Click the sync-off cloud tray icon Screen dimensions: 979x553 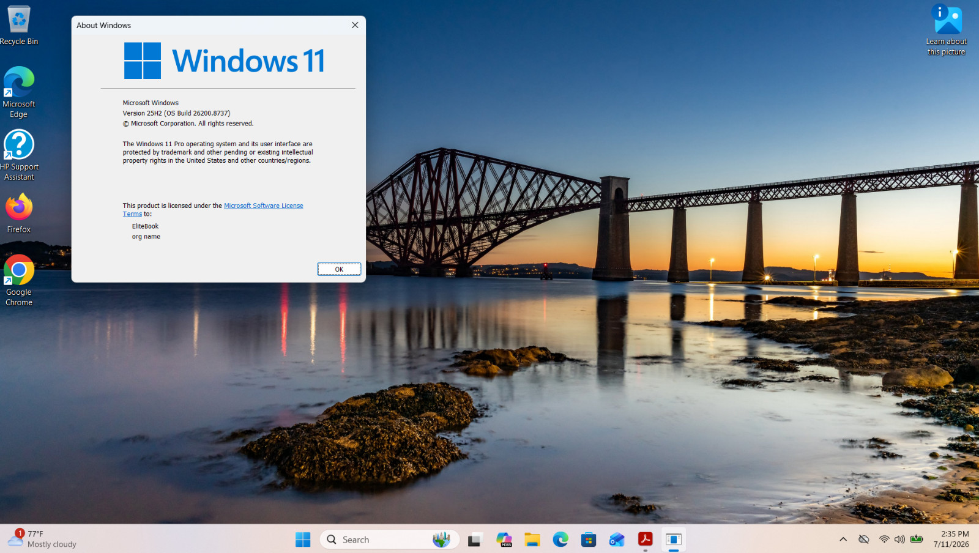864,540
